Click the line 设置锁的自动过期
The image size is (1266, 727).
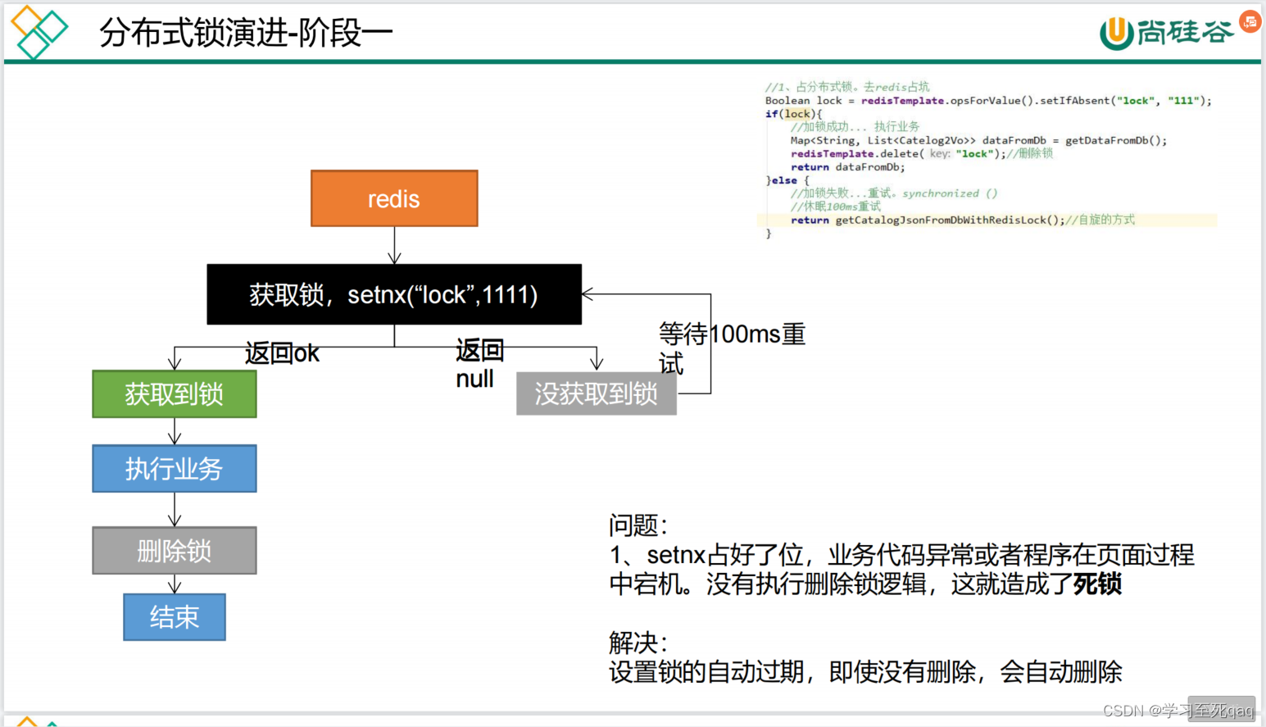point(865,672)
